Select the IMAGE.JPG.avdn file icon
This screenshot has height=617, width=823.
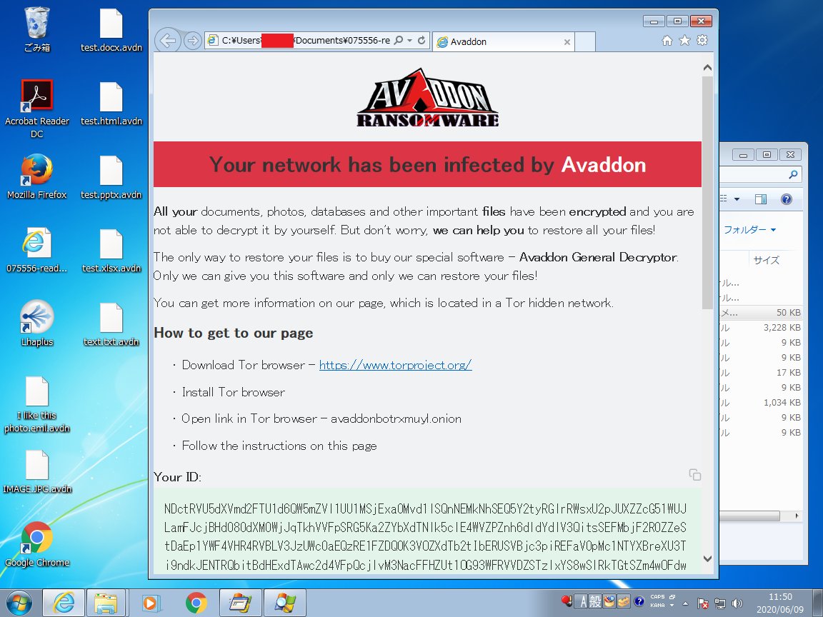(x=36, y=471)
